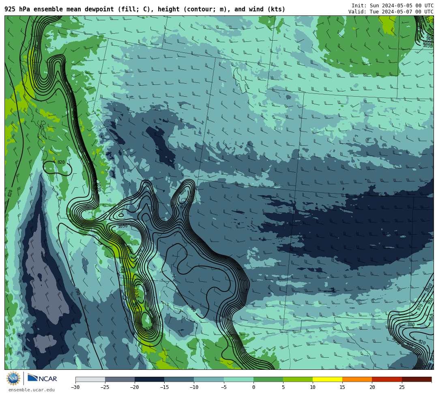Pick the gray-blue -25 to -20 colorbar segment
438x395 pixels.
[120, 379]
